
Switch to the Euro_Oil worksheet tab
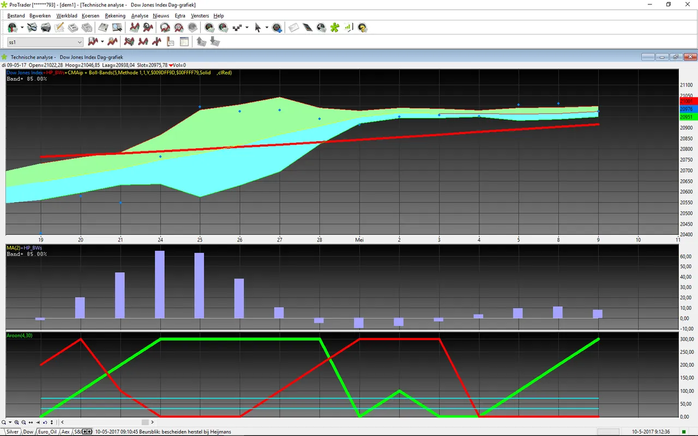[47, 432]
